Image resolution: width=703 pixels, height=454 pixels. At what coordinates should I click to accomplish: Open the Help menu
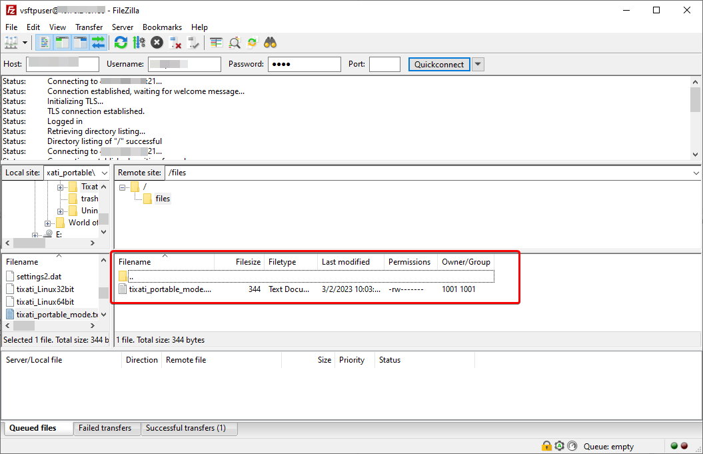[x=199, y=27]
